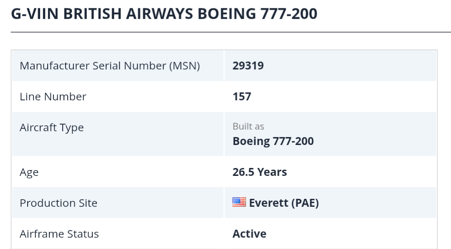
Task: Click line number value 157
Action: coord(242,97)
